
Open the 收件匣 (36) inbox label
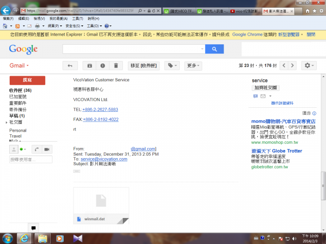[20, 90]
